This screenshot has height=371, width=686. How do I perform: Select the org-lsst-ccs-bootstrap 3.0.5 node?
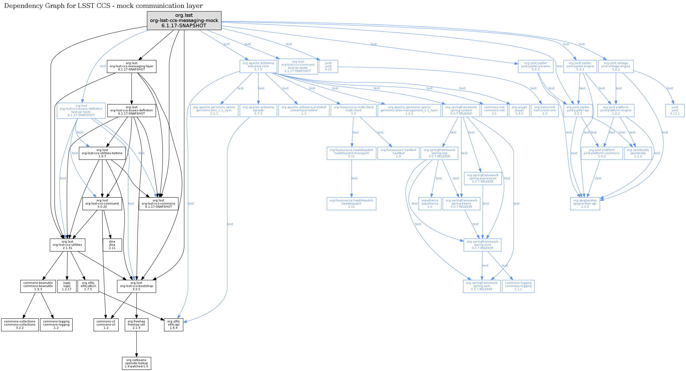pos(136,286)
